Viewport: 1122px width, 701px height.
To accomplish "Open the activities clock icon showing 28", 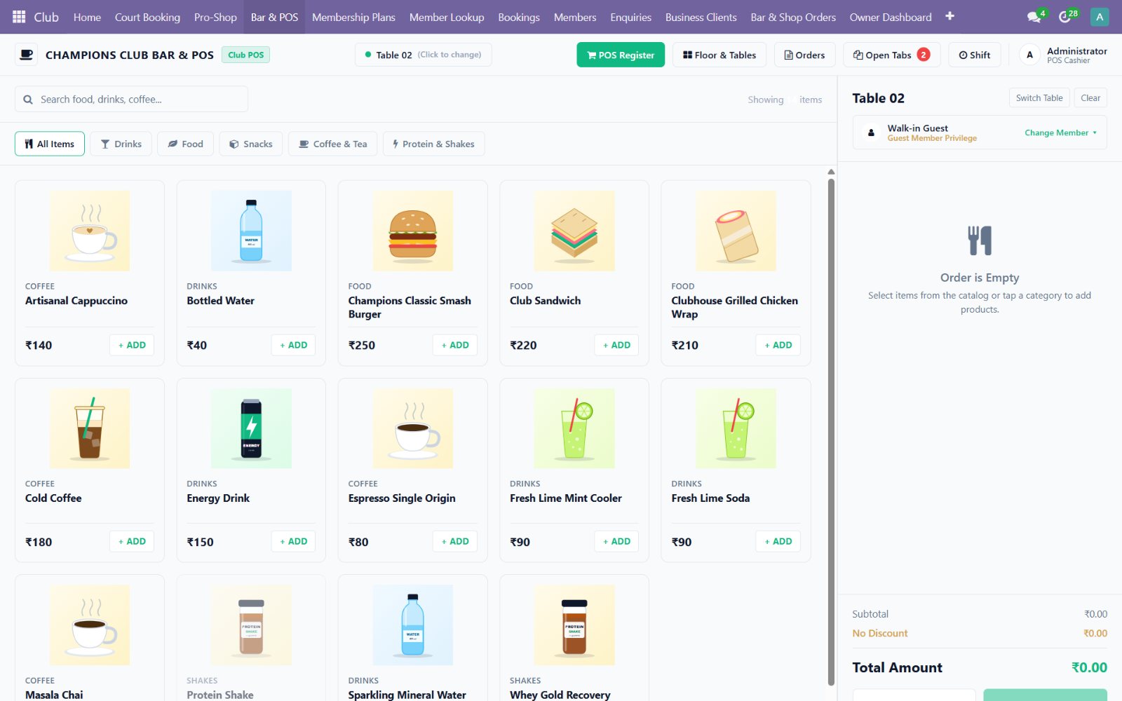I will point(1066,17).
